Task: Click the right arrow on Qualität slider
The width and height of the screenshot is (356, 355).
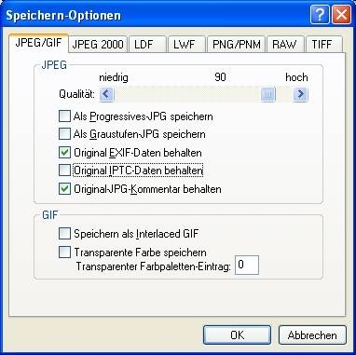Action: [300, 94]
